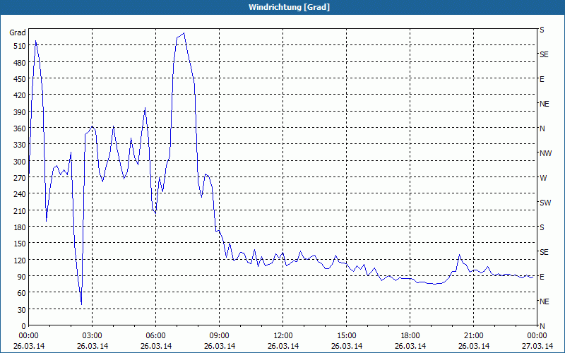Select the 420 value on degree axis
The width and height of the screenshot is (565, 353).
(20, 95)
